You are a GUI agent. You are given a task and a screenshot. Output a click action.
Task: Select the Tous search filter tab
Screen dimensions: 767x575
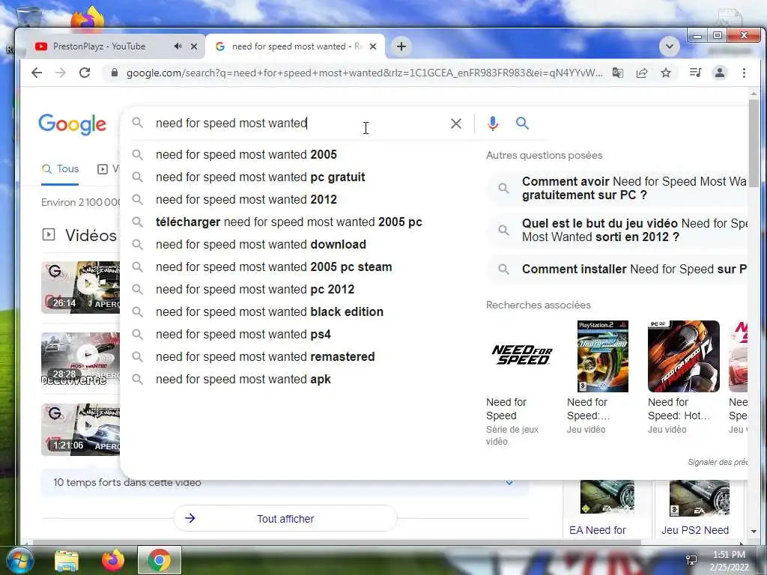[60, 168]
